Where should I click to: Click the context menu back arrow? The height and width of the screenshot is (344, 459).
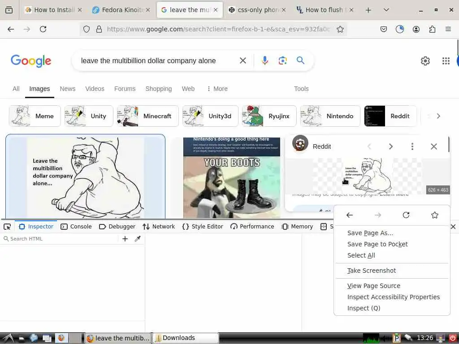(350, 215)
